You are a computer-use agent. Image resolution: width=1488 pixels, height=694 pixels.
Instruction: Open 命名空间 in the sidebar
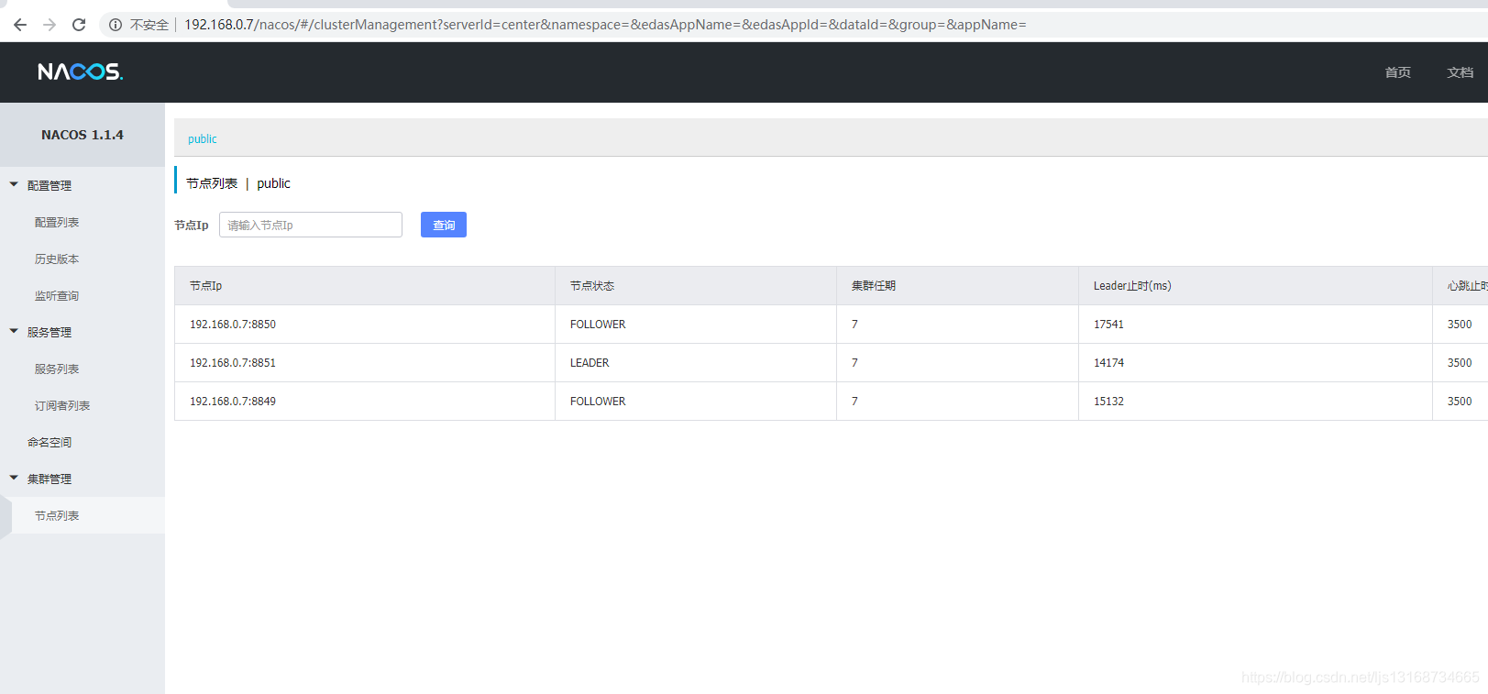pyautogui.click(x=50, y=442)
